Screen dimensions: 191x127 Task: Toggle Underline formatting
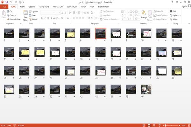coord(48,18)
